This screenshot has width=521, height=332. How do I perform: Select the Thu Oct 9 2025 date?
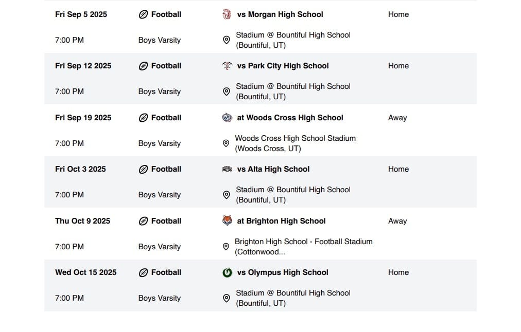tap(82, 221)
